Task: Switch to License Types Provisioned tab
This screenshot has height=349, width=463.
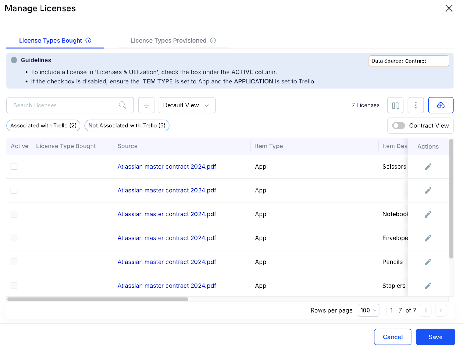Action: [x=168, y=41]
